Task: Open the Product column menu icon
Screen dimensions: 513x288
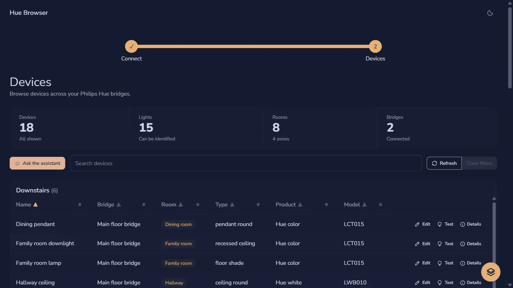Action: (x=326, y=204)
